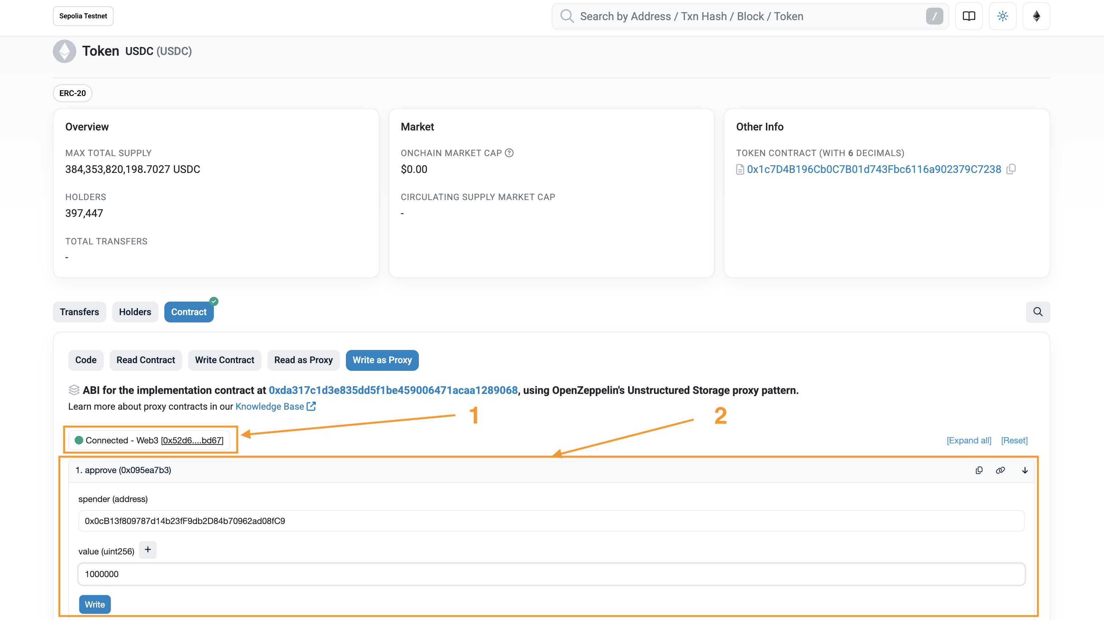The height and width of the screenshot is (620, 1104).
Task: Toggle the sun theme switch icon
Action: (1002, 16)
